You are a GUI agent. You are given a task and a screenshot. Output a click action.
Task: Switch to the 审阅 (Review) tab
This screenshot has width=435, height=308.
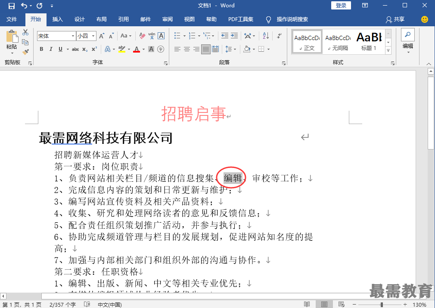[x=168, y=19]
